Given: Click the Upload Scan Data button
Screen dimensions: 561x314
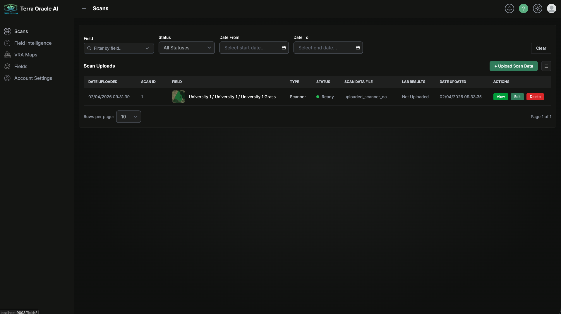Looking at the screenshot, I should tap(514, 66).
